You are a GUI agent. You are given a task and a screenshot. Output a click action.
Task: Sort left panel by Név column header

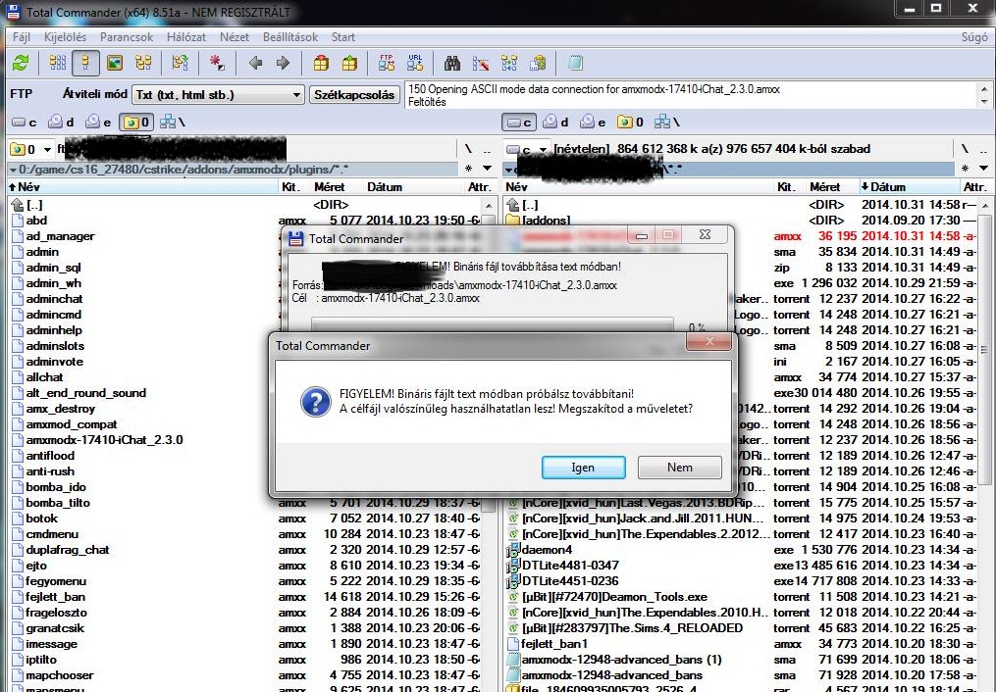143,187
